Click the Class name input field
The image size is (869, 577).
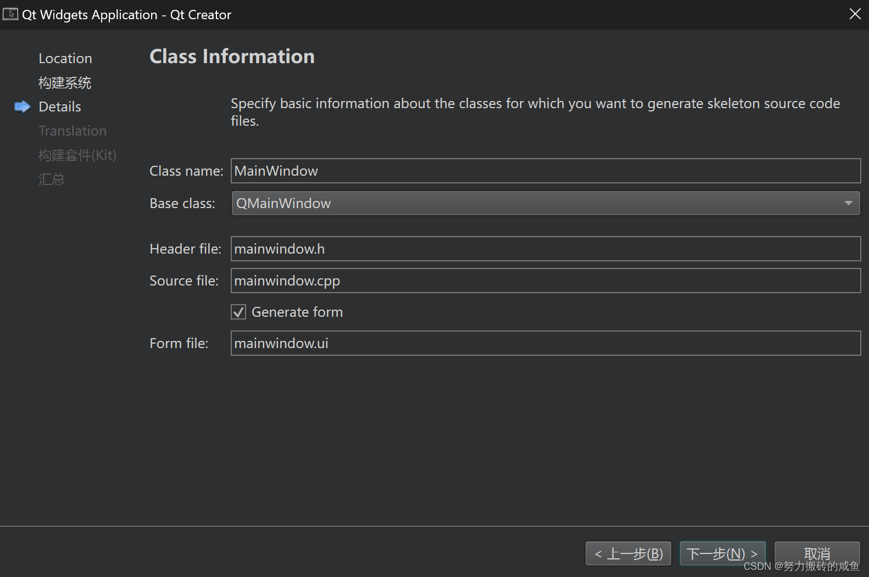coord(545,171)
